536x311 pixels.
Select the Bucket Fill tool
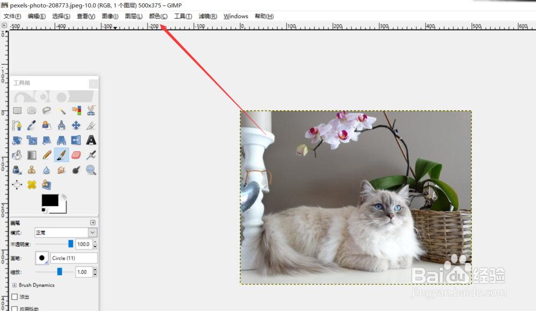pos(17,155)
